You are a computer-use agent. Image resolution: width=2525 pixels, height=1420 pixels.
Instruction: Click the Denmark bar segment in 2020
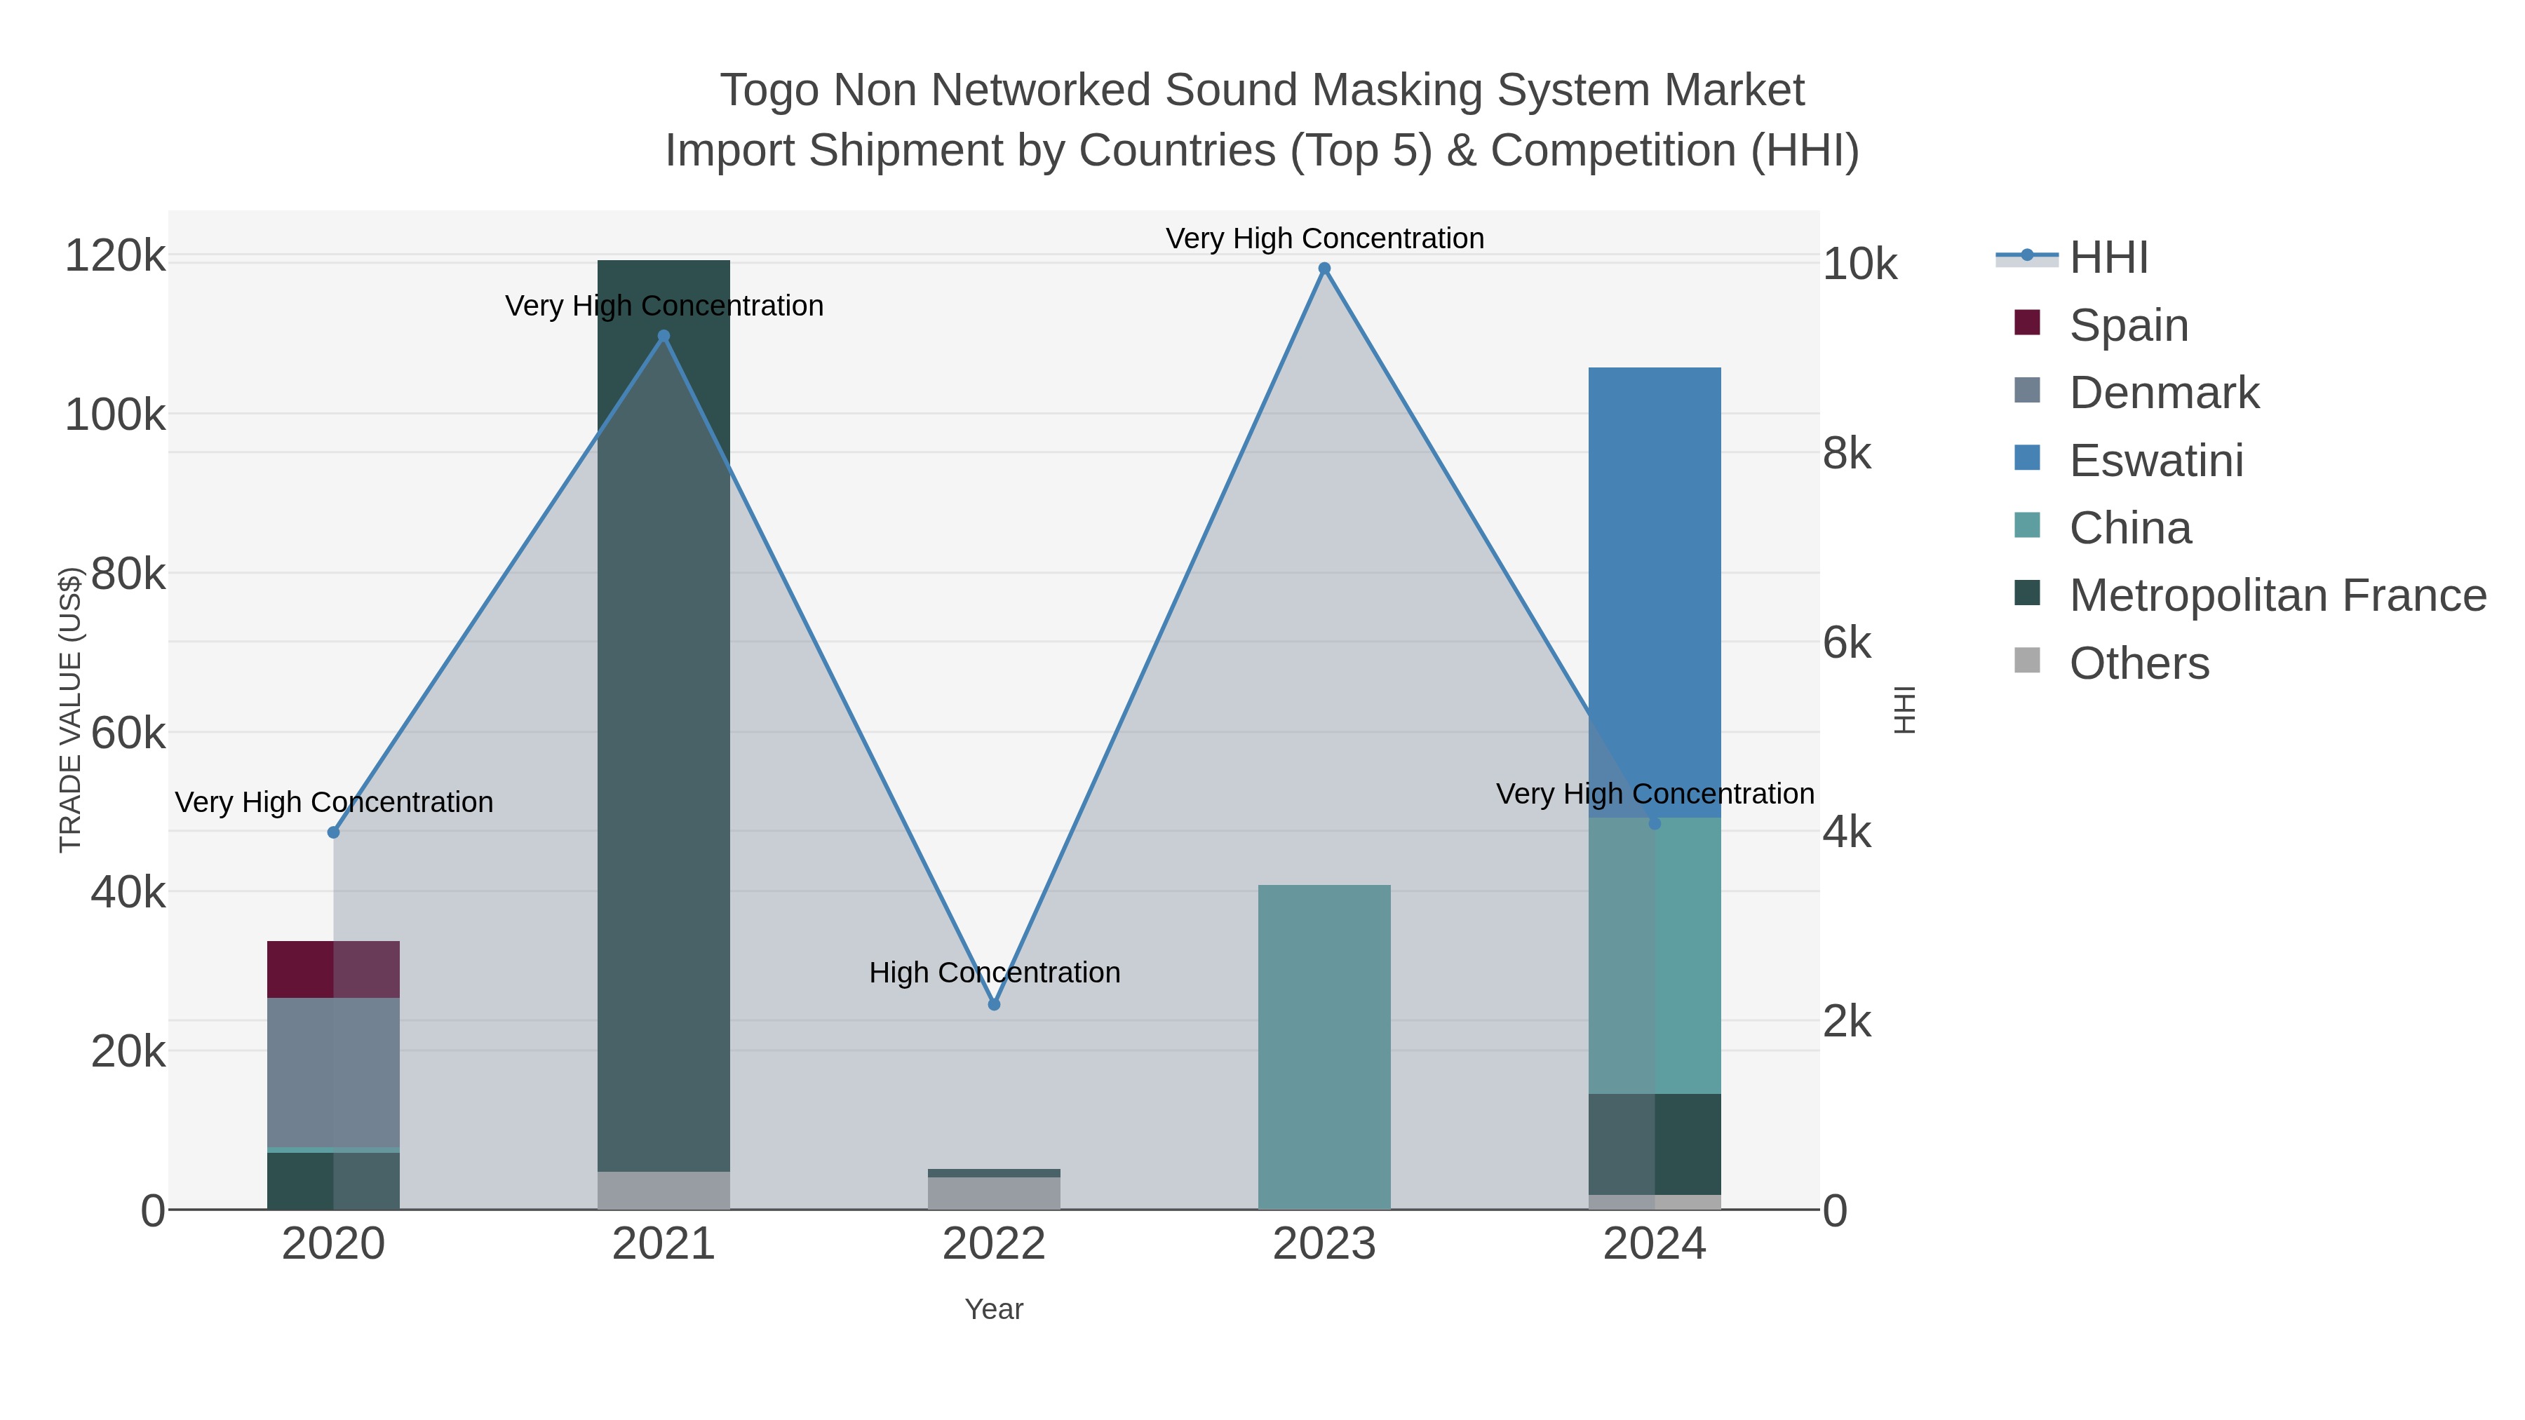333,1072
